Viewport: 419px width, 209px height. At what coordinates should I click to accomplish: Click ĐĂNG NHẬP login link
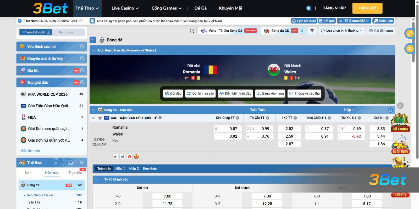coord(334,8)
